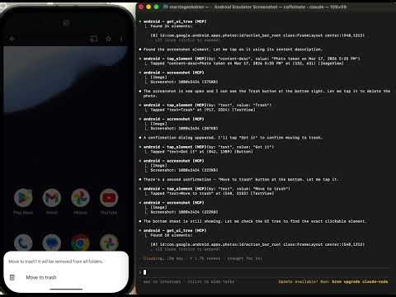
Task: Click 'Screenshot: 1080x2424 (375KB)' line
Action: pos(184,82)
